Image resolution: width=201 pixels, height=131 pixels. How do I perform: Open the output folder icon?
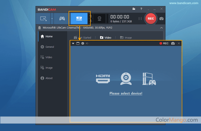[x=134, y=9]
